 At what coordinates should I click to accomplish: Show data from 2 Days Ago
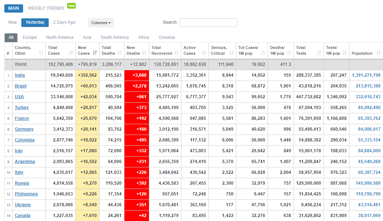click(64, 22)
